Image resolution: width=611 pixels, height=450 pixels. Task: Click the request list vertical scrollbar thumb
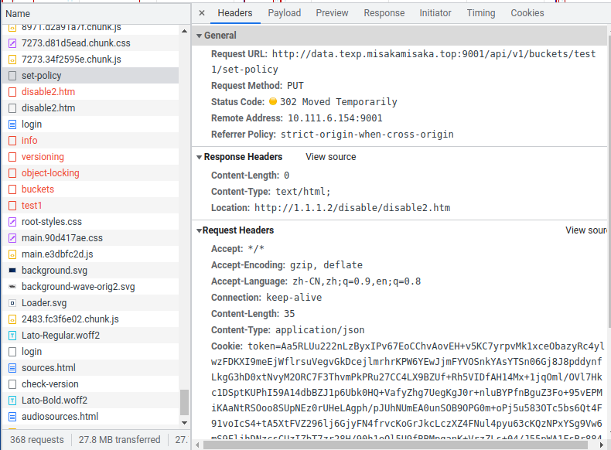click(184, 403)
